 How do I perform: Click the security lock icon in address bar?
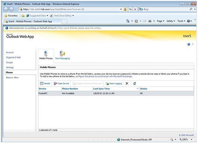(125, 9)
